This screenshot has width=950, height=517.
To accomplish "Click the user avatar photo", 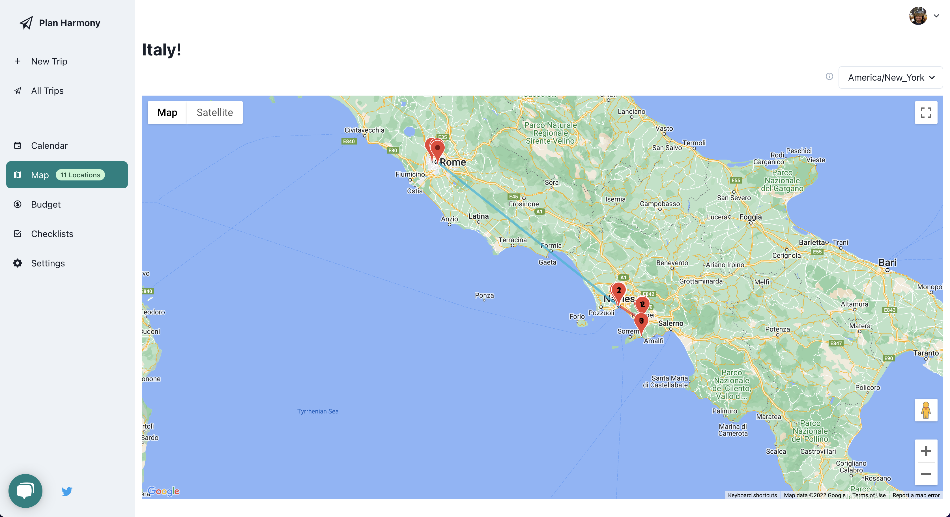I will (918, 16).
